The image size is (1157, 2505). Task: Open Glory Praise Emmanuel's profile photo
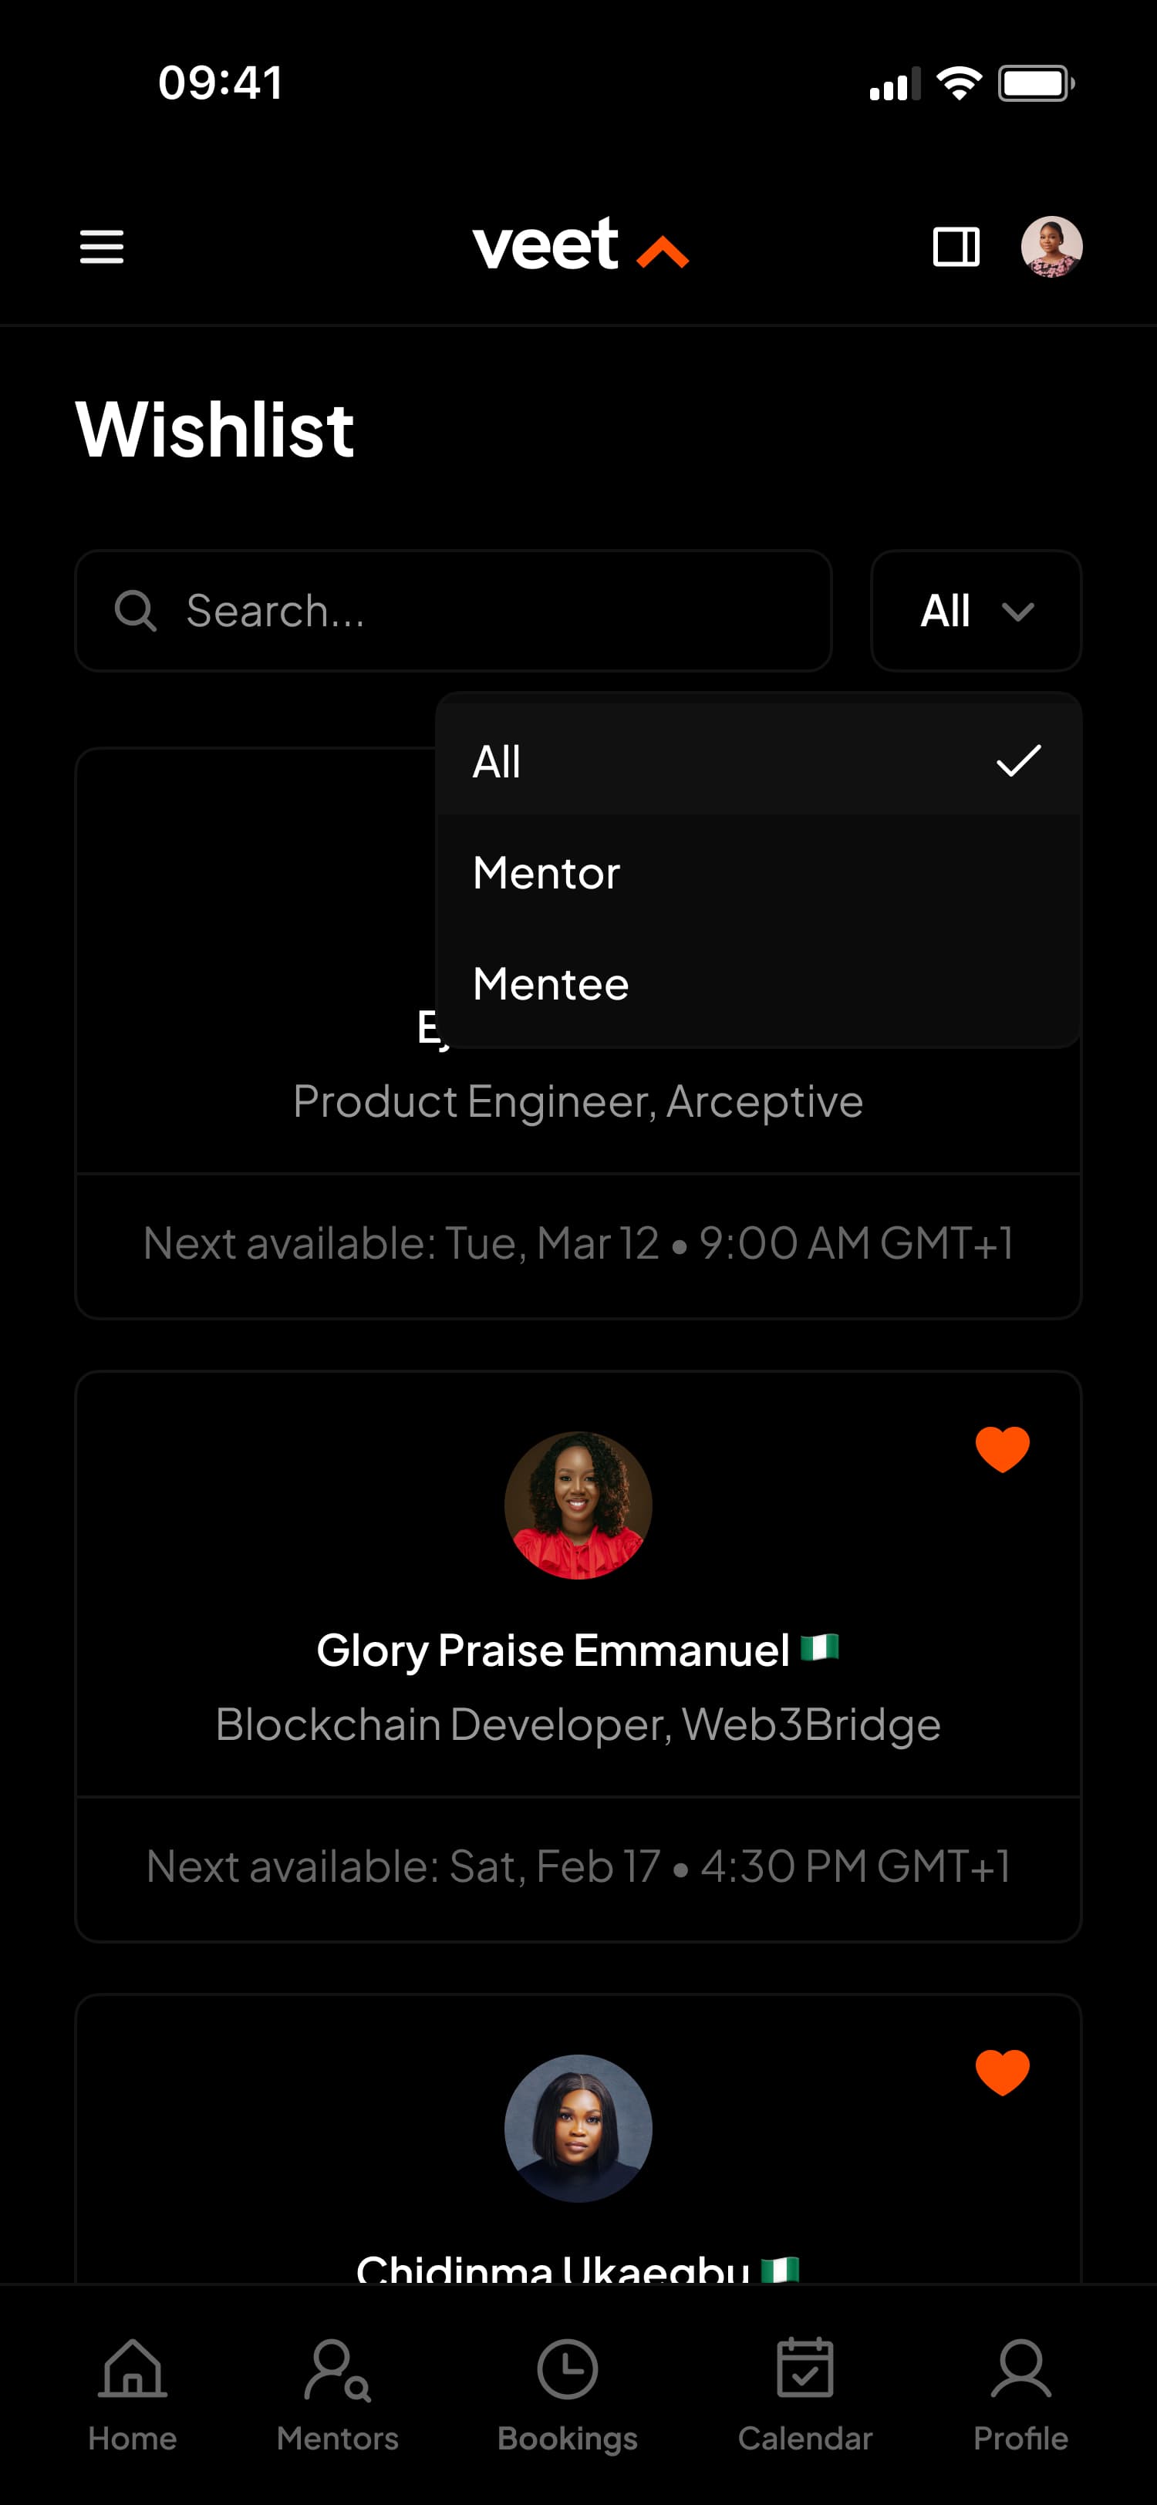[x=578, y=1505]
